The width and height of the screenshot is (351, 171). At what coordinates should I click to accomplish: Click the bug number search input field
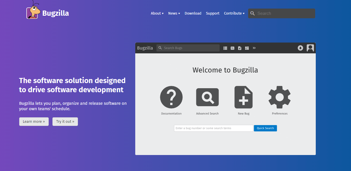click(213, 128)
